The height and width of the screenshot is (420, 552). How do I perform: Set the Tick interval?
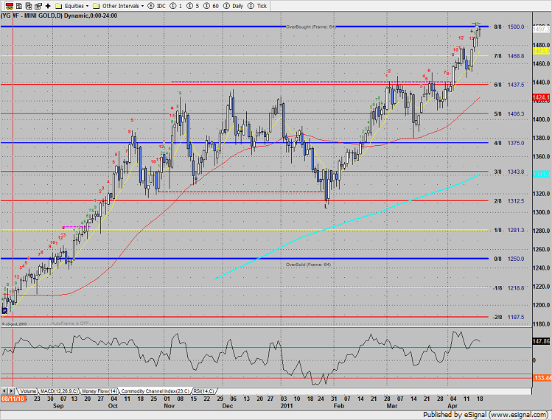click(x=257, y=6)
